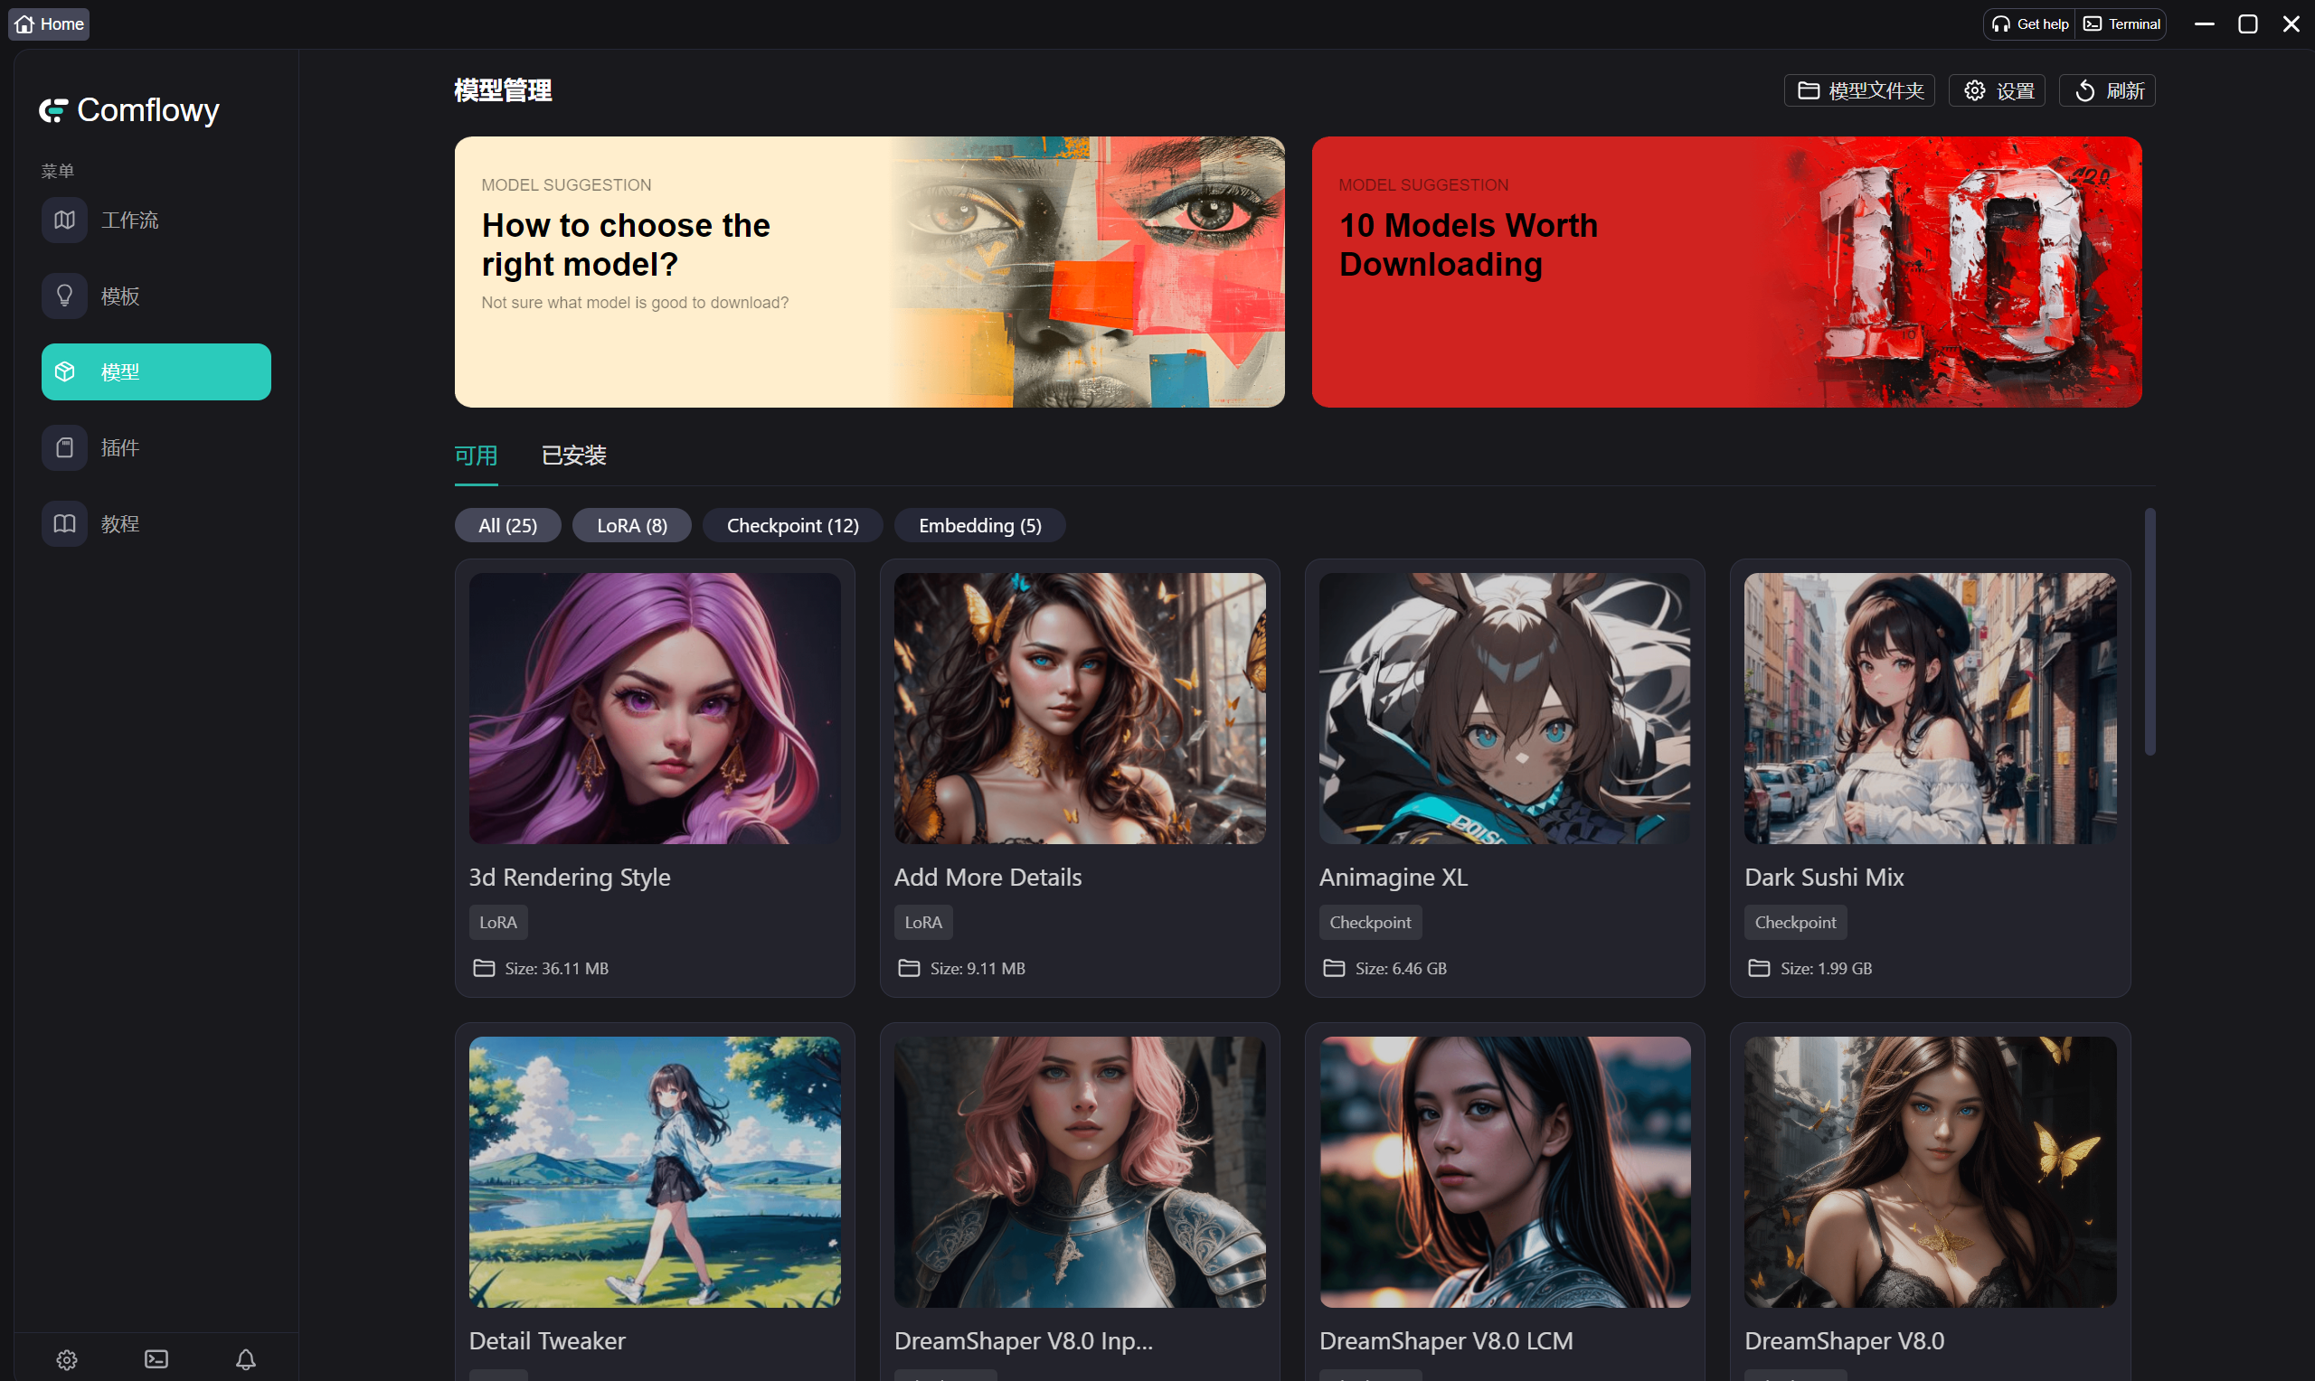Select the DreamShaper V8.0 LCM thumbnail

[x=1505, y=1171]
